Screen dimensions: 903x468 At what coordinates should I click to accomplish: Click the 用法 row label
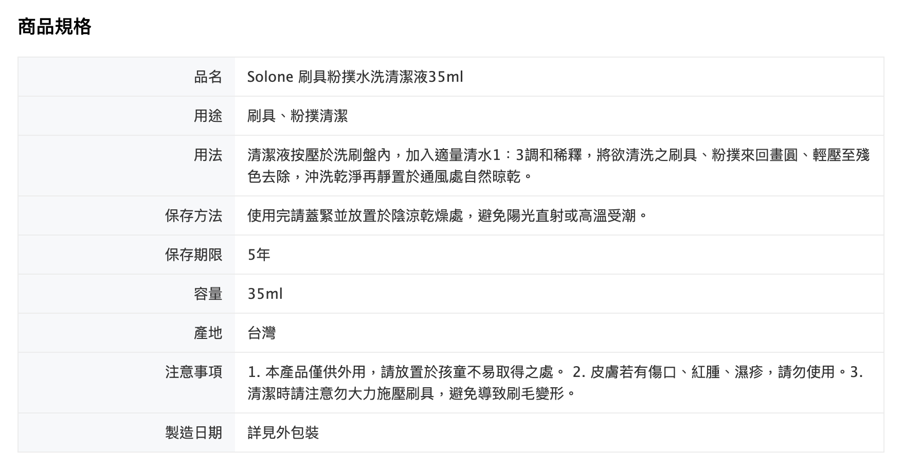tap(208, 155)
